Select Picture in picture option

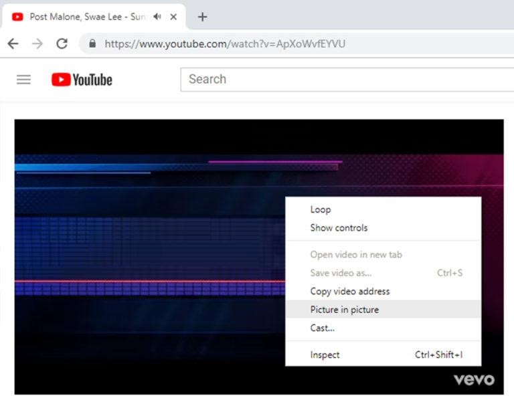coord(383,309)
